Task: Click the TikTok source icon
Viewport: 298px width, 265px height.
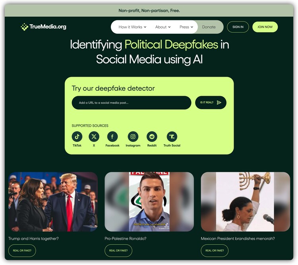Action: (77, 137)
